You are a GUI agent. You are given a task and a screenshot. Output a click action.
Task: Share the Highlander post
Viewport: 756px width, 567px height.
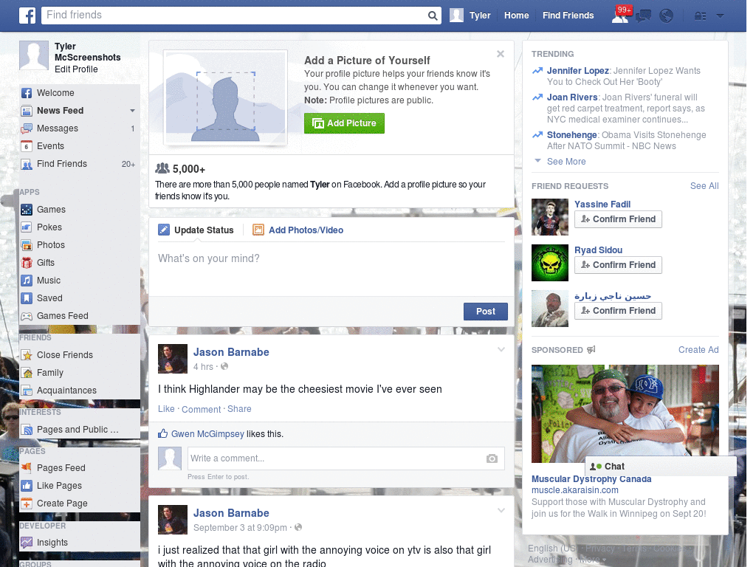point(239,409)
